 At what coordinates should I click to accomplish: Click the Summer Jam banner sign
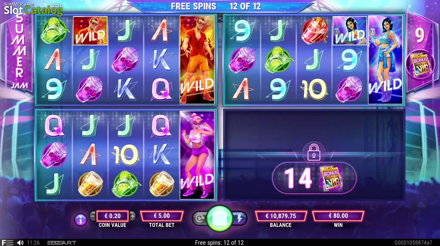(x=19, y=52)
